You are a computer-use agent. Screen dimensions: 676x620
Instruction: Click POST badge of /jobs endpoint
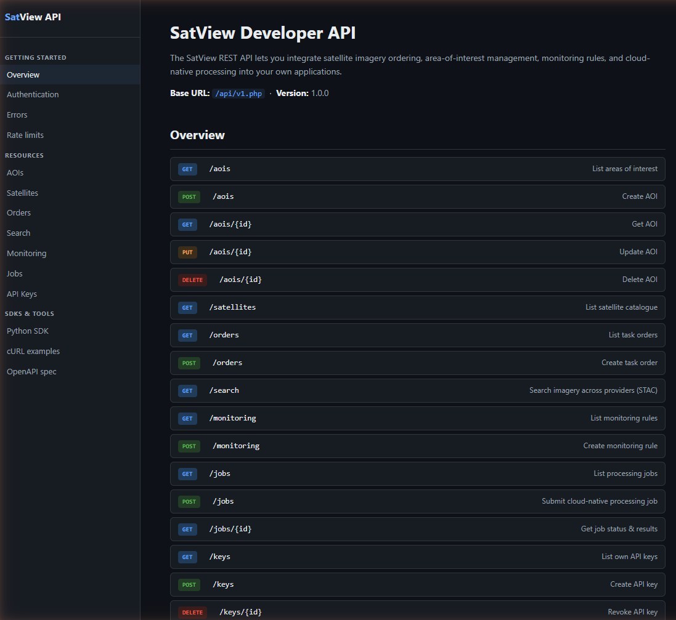click(189, 502)
